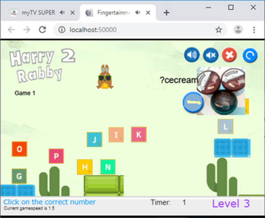This screenshot has width=265, height=218.
Task: Turn on game sound with speaker button
Action: [x=192, y=55]
